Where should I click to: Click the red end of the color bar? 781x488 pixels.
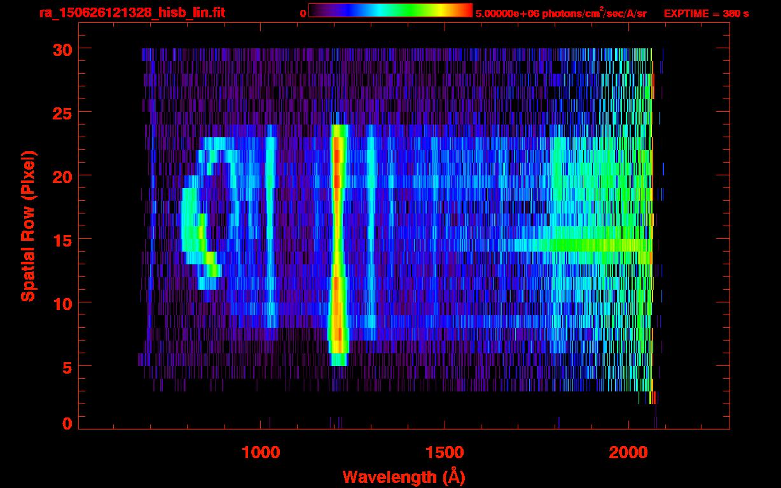coord(464,10)
